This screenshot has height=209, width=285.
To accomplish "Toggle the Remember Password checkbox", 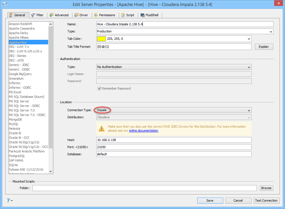I will (x=99, y=88).
